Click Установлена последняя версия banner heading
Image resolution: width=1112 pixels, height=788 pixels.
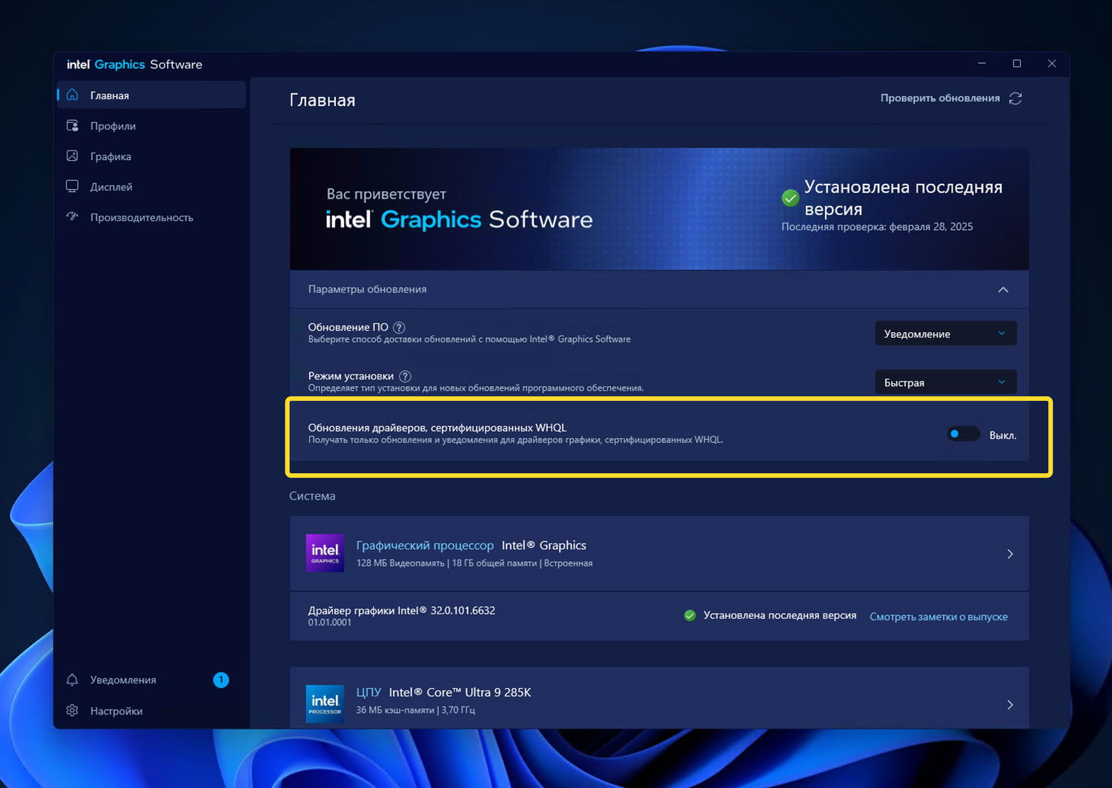pos(904,198)
